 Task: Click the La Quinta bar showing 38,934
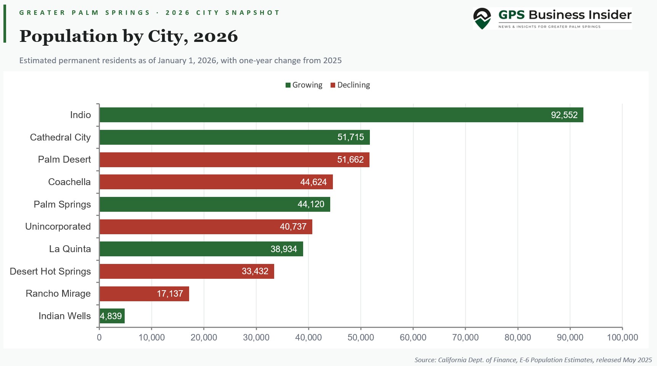pyautogui.click(x=201, y=249)
